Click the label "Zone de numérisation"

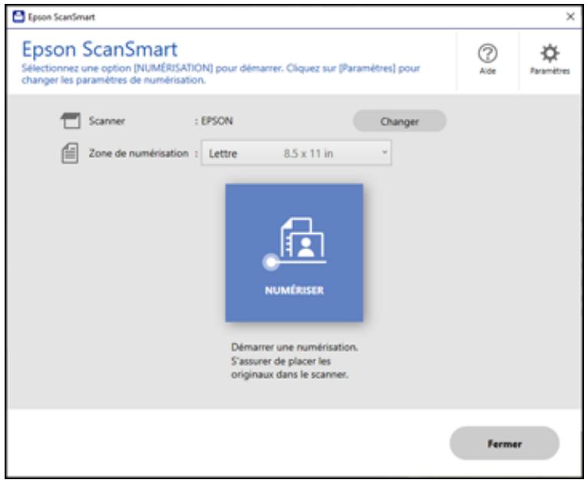pos(139,153)
